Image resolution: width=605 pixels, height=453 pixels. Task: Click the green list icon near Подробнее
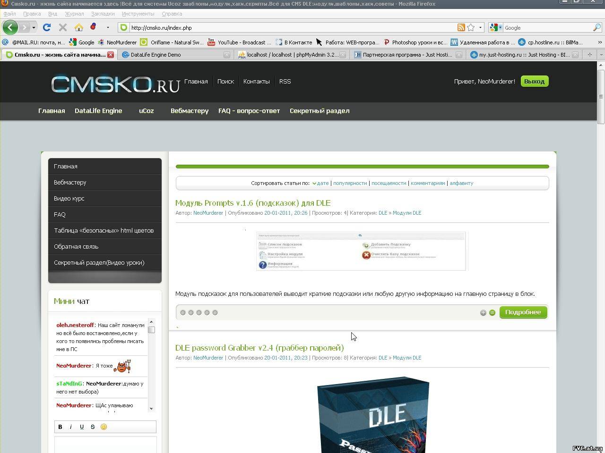tap(492, 312)
